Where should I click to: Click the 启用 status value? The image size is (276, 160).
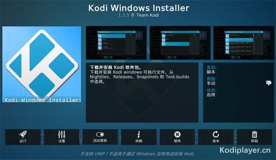coord(211,95)
